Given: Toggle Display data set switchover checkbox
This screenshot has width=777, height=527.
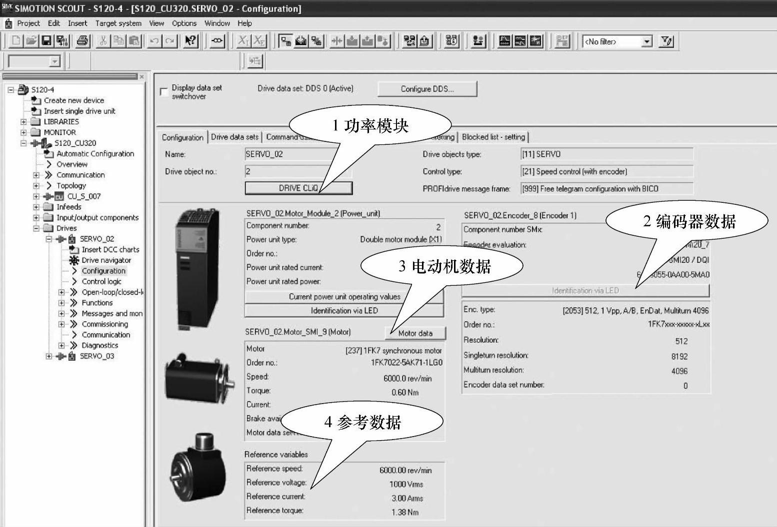Looking at the screenshot, I should 163,91.
